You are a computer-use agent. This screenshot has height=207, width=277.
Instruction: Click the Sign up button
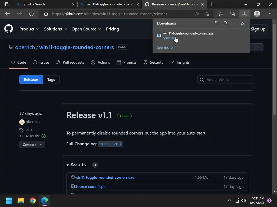click(x=258, y=29)
